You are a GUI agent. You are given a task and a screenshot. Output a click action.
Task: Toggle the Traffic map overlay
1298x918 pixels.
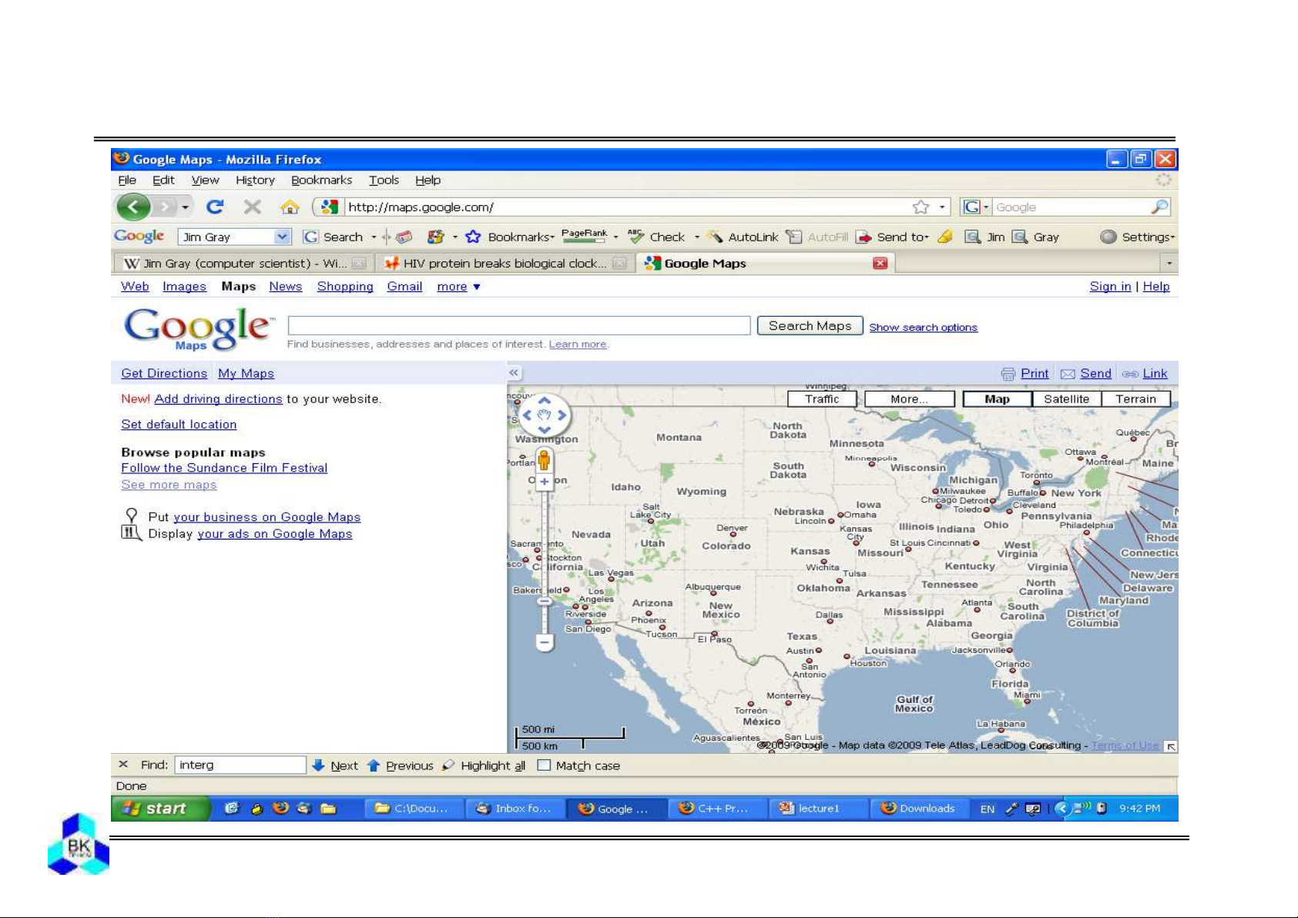click(x=821, y=398)
